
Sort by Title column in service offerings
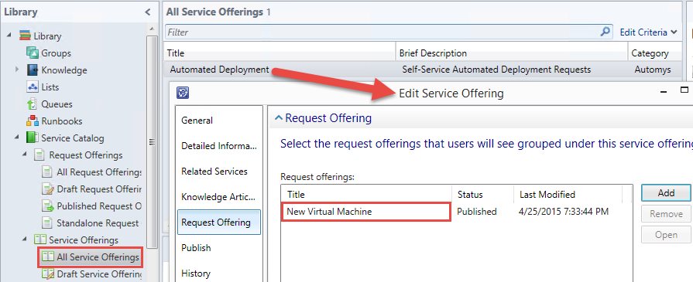(x=280, y=53)
